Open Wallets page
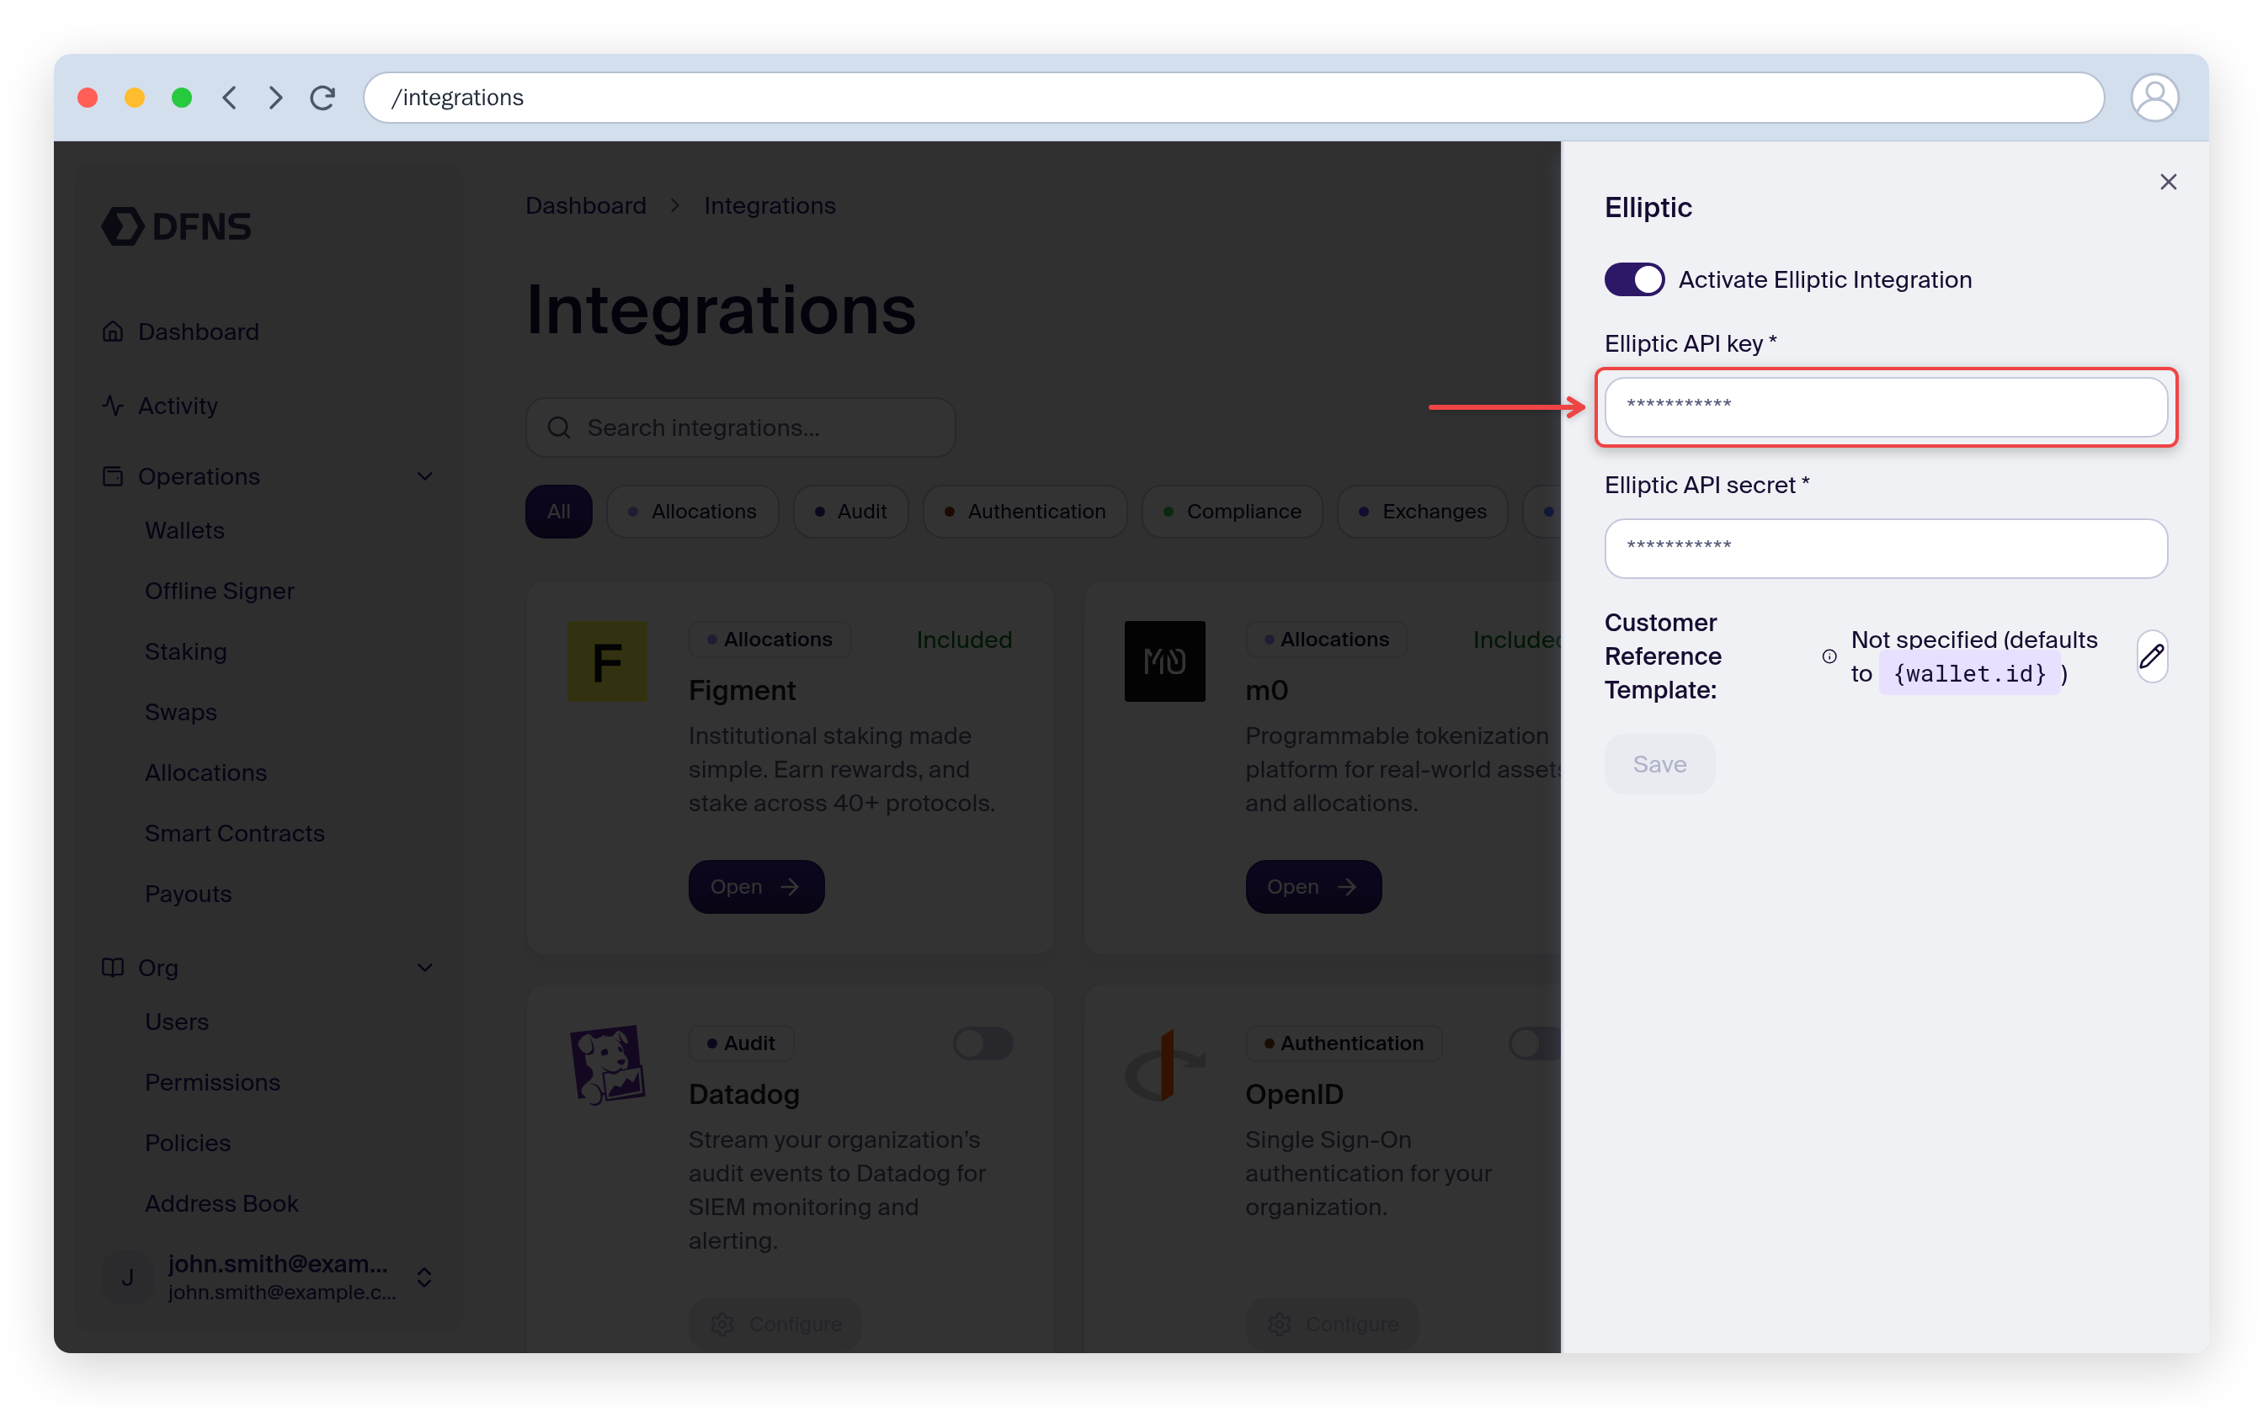 pos(184,530)
